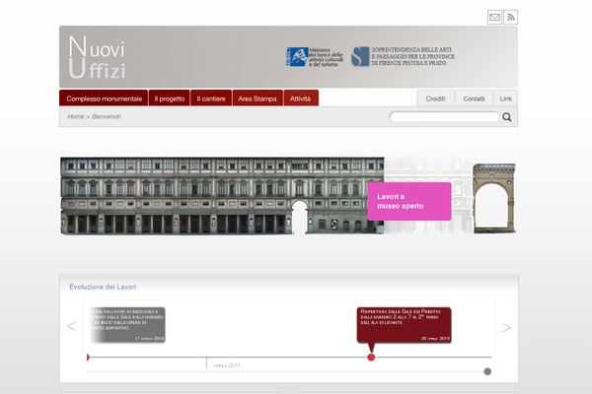Click the Home breadcrumb link

point(76,117)
